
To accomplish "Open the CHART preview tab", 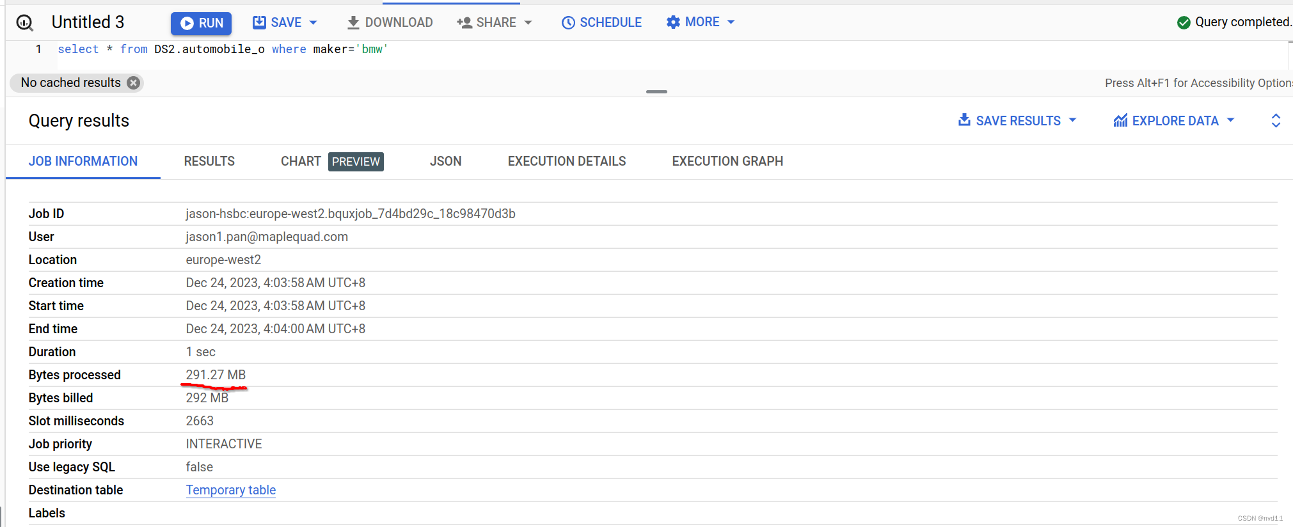I will click(x=332, y=161).
